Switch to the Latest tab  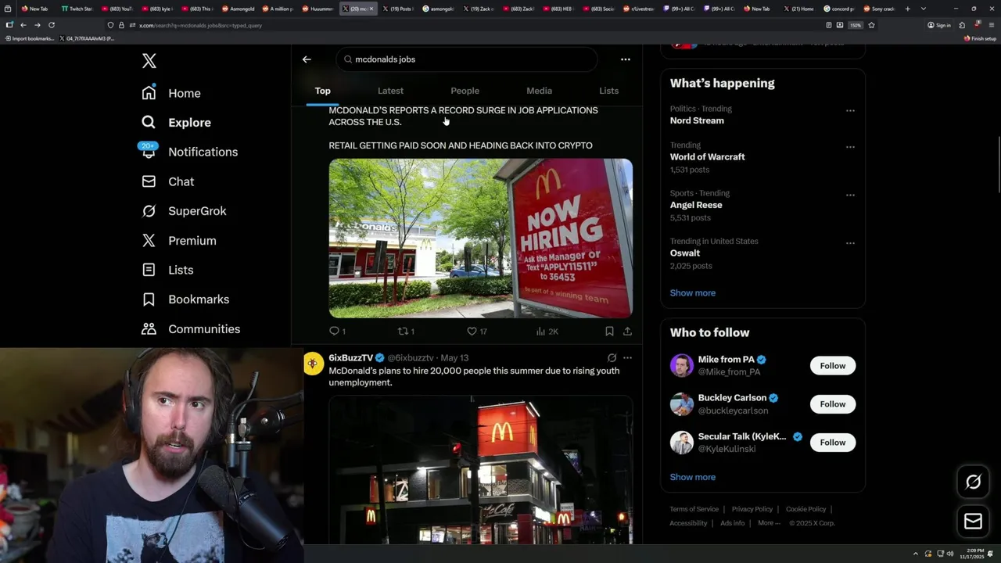[x=390, y=91]
